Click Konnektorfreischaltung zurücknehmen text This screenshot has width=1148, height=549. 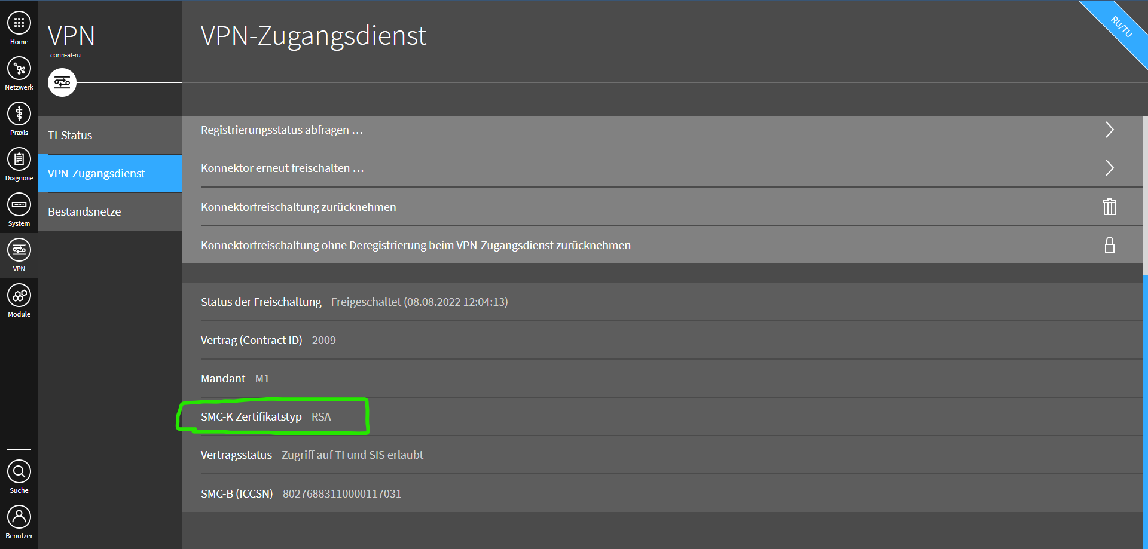click(298, 207)
